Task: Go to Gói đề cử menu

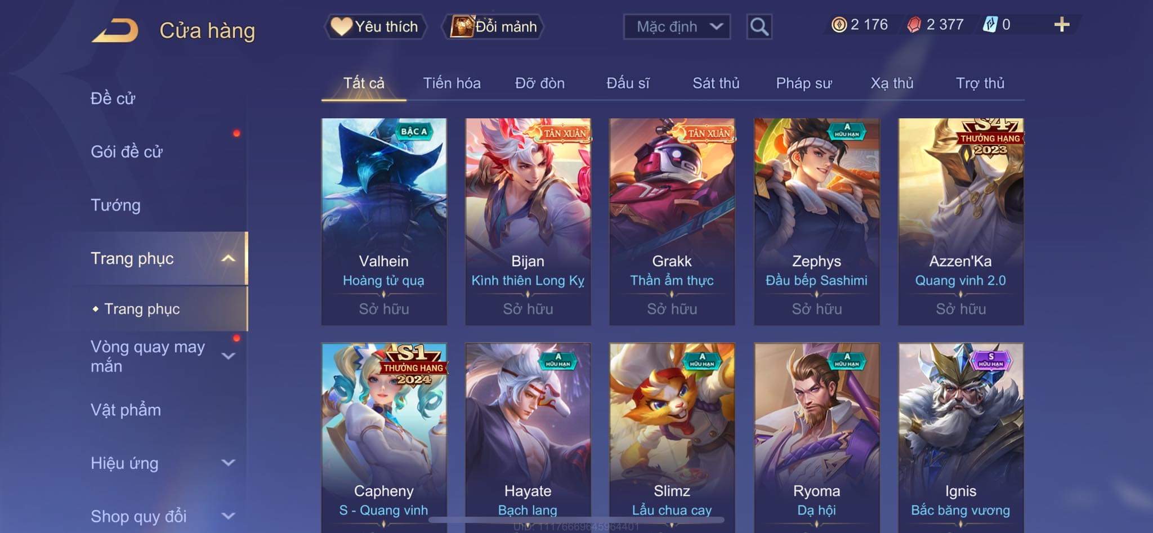Action: pos(127,151)
